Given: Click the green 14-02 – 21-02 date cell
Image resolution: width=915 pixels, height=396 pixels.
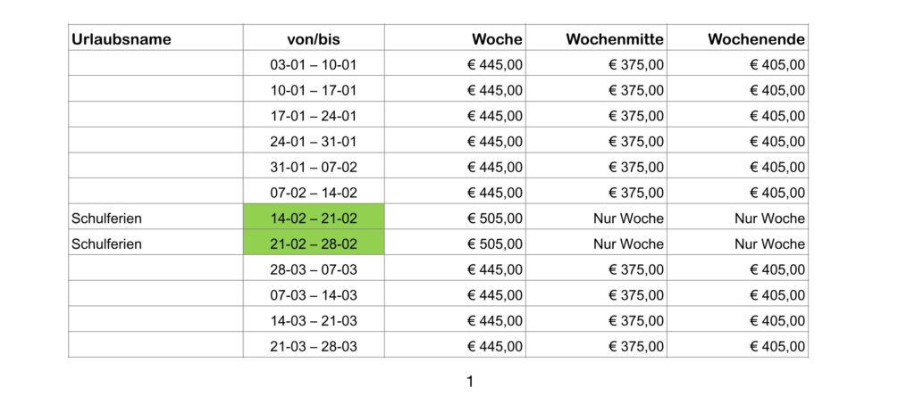Looking at the screenshot, I should [314, 217].
